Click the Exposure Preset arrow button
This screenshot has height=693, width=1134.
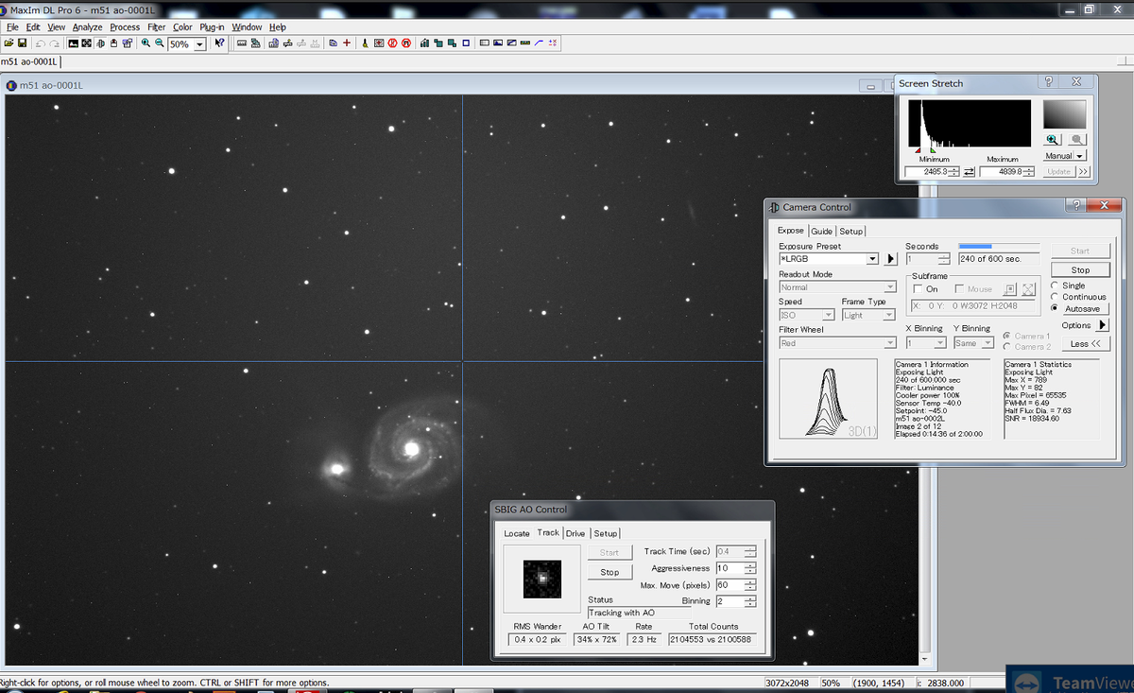click(890, 259)
